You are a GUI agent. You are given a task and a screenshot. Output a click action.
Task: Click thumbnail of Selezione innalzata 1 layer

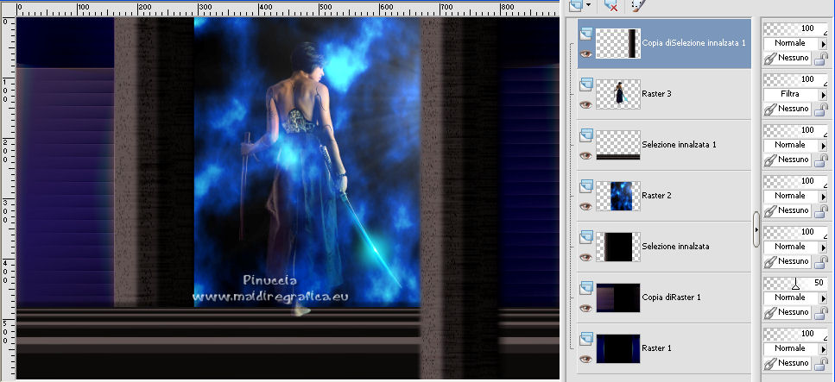tap(617, 145)
